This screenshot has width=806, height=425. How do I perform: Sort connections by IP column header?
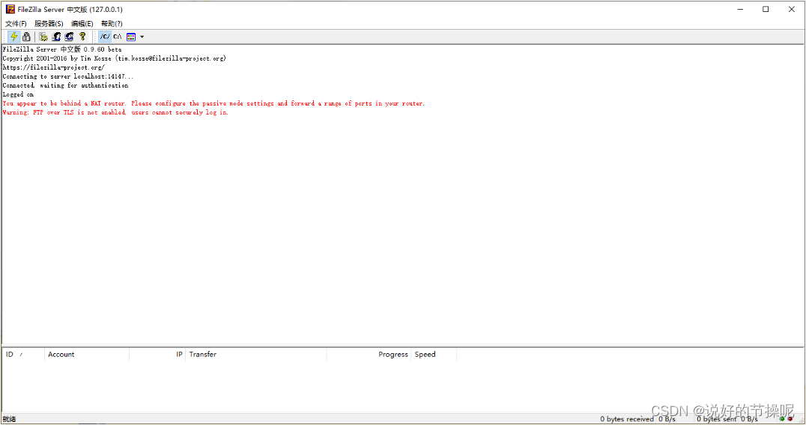157,355
